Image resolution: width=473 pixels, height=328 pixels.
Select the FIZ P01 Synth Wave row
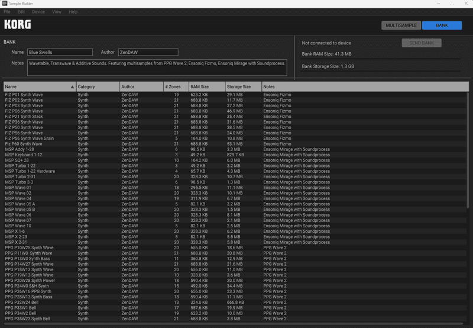click(x=235, y=95)
